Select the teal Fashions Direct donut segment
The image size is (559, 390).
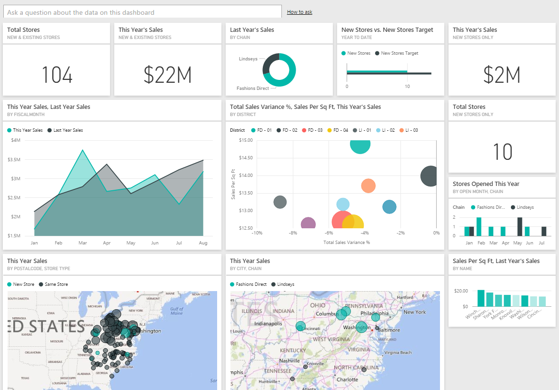287,76
